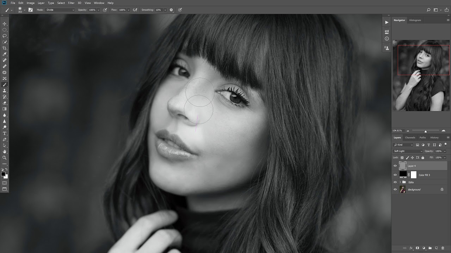This screenshot has width=451, height=253.
Task: Open the brush preset picker arrow
Action: (x=24, y=10)
